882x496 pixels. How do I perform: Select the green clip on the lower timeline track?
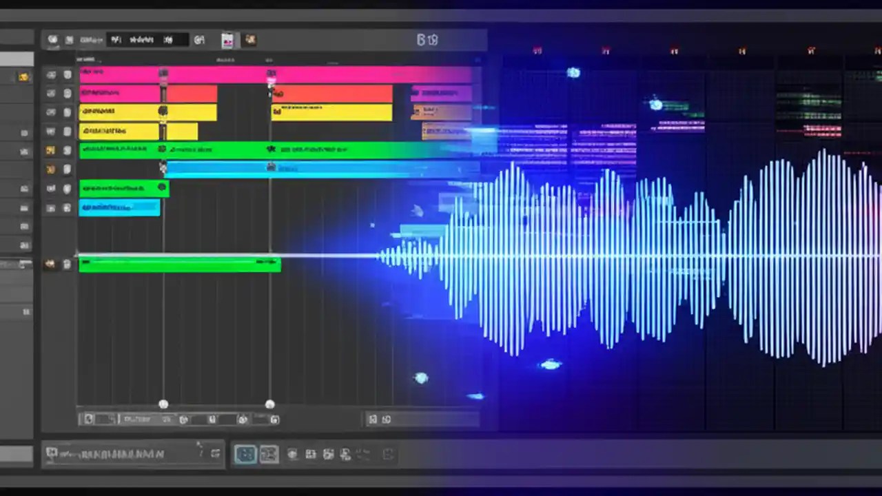[x=179, y=263]
